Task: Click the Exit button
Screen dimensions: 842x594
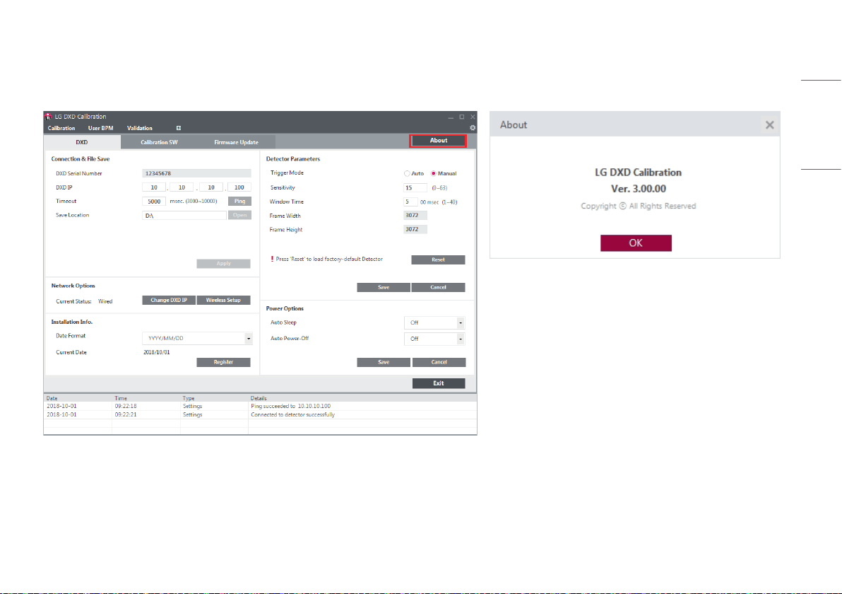Action: coord(439,383)
